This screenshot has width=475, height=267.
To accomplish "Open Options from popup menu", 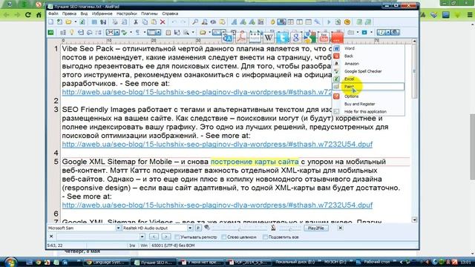I will point(368,96).
